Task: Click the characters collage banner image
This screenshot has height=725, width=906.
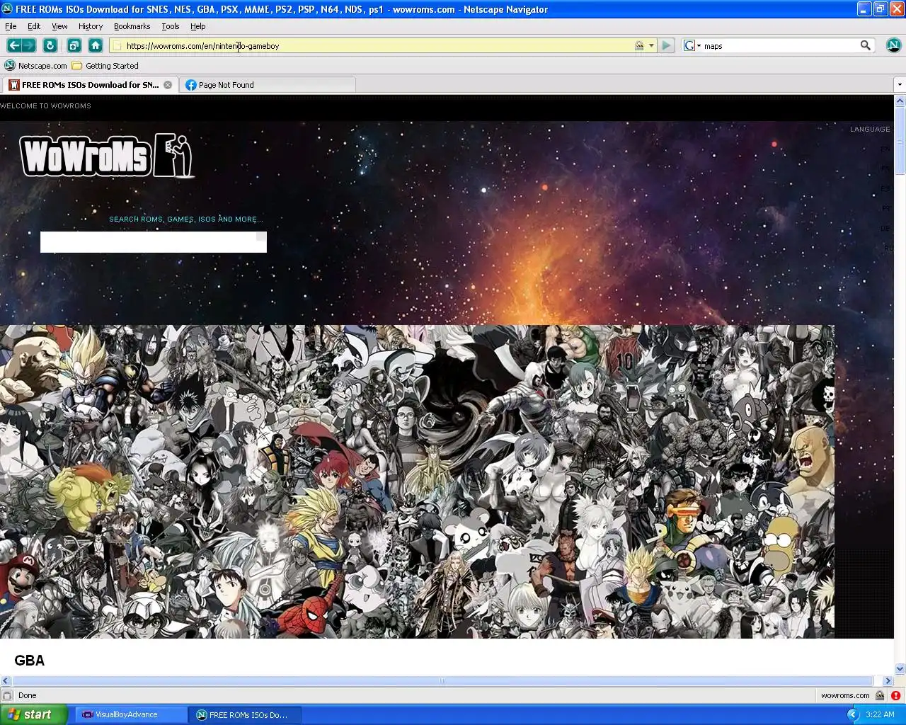Action: (417, 481)
